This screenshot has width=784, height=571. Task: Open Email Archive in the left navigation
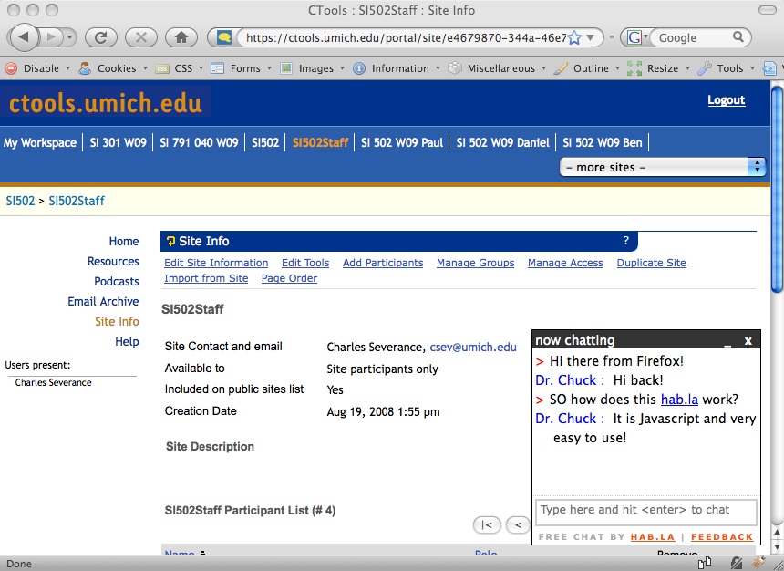coord(103,301)
